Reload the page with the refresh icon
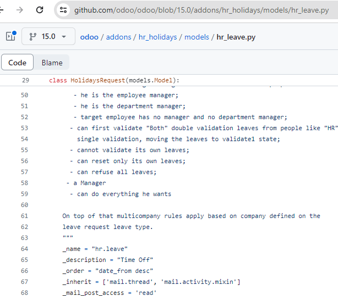The height and width of the screenshot is (296, 338). (40, 10)
